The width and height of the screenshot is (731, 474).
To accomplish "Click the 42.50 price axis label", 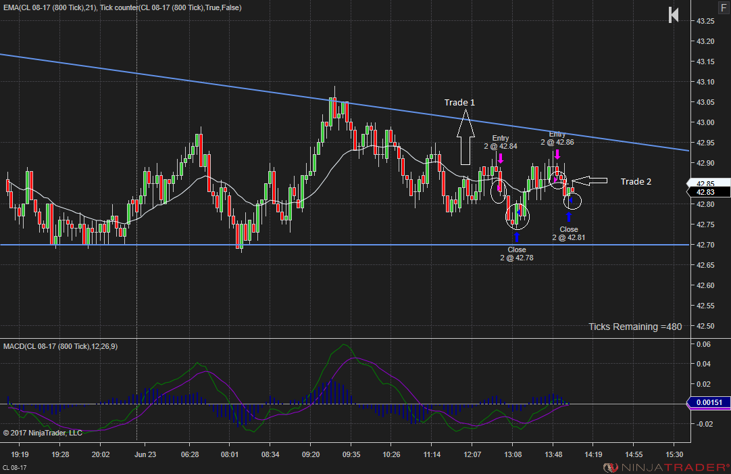I will click(705, 326).
